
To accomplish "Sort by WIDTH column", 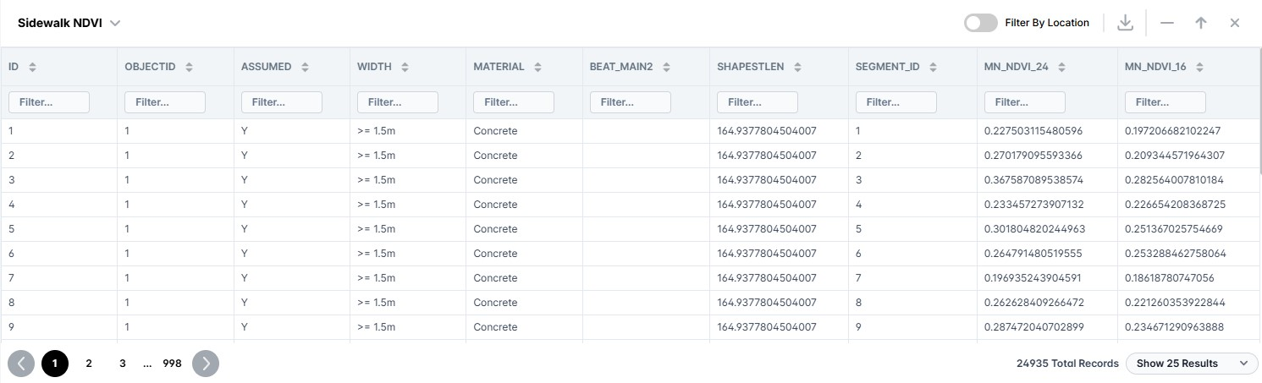I will click(x=405, y=67).
